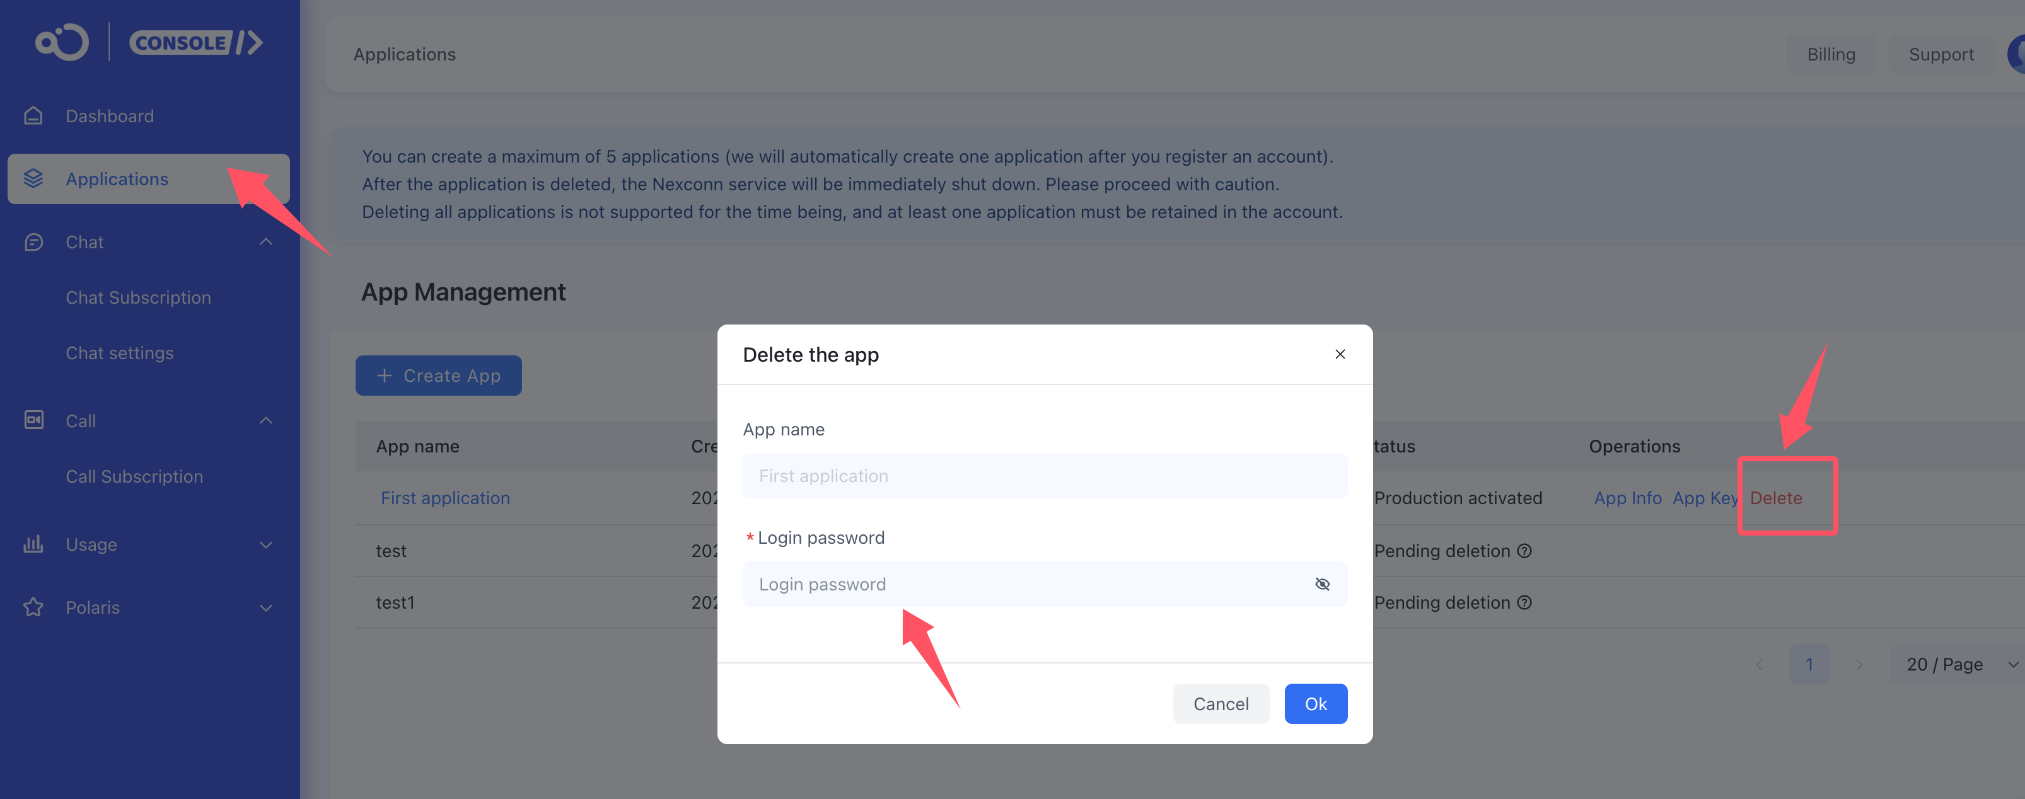Expand the Usage menu section
Viewport: 2025px width, 799px height.
click(265, 544)
